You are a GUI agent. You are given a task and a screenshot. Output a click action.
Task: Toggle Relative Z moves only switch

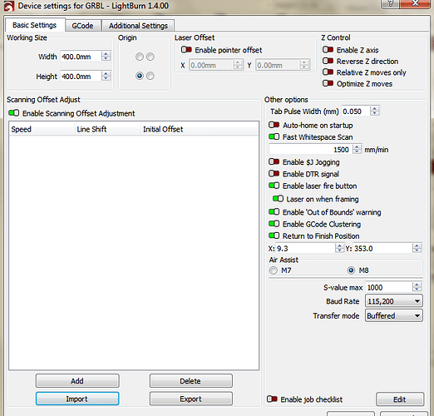tap(328, 72)
